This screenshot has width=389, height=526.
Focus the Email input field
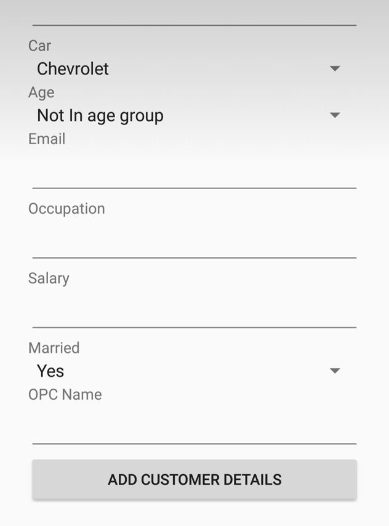194,171
